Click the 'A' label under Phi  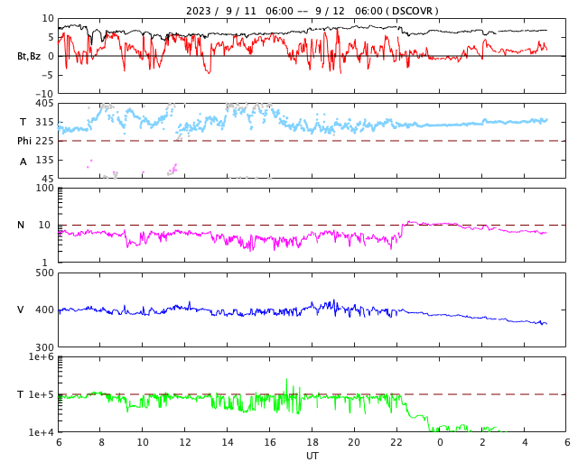[23, 162]
